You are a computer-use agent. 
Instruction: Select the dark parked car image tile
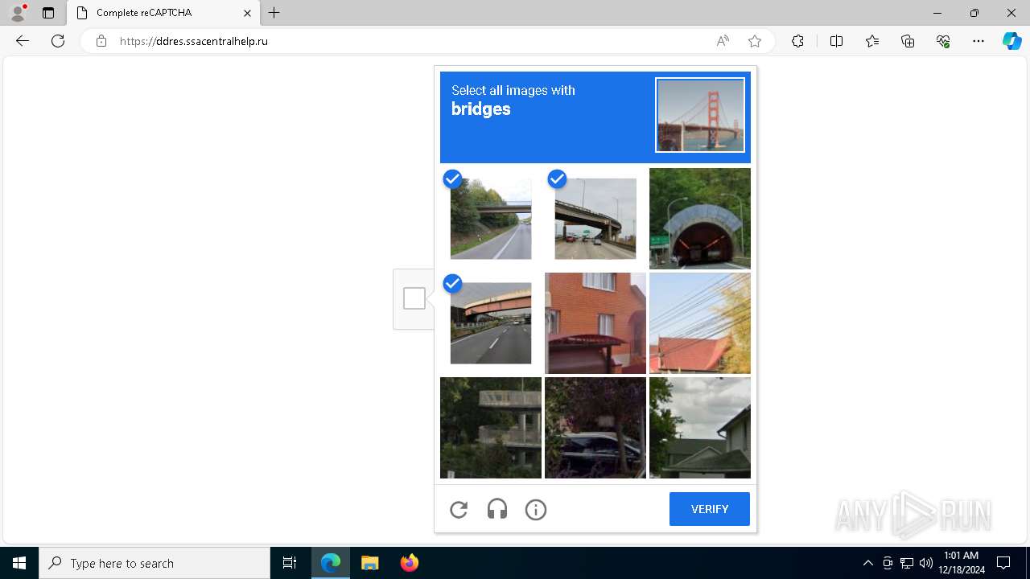click(x=595, y=428)
